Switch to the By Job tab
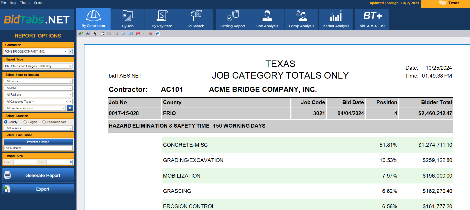This screenshot has width=470, height=210. click(x=128, y=19)
